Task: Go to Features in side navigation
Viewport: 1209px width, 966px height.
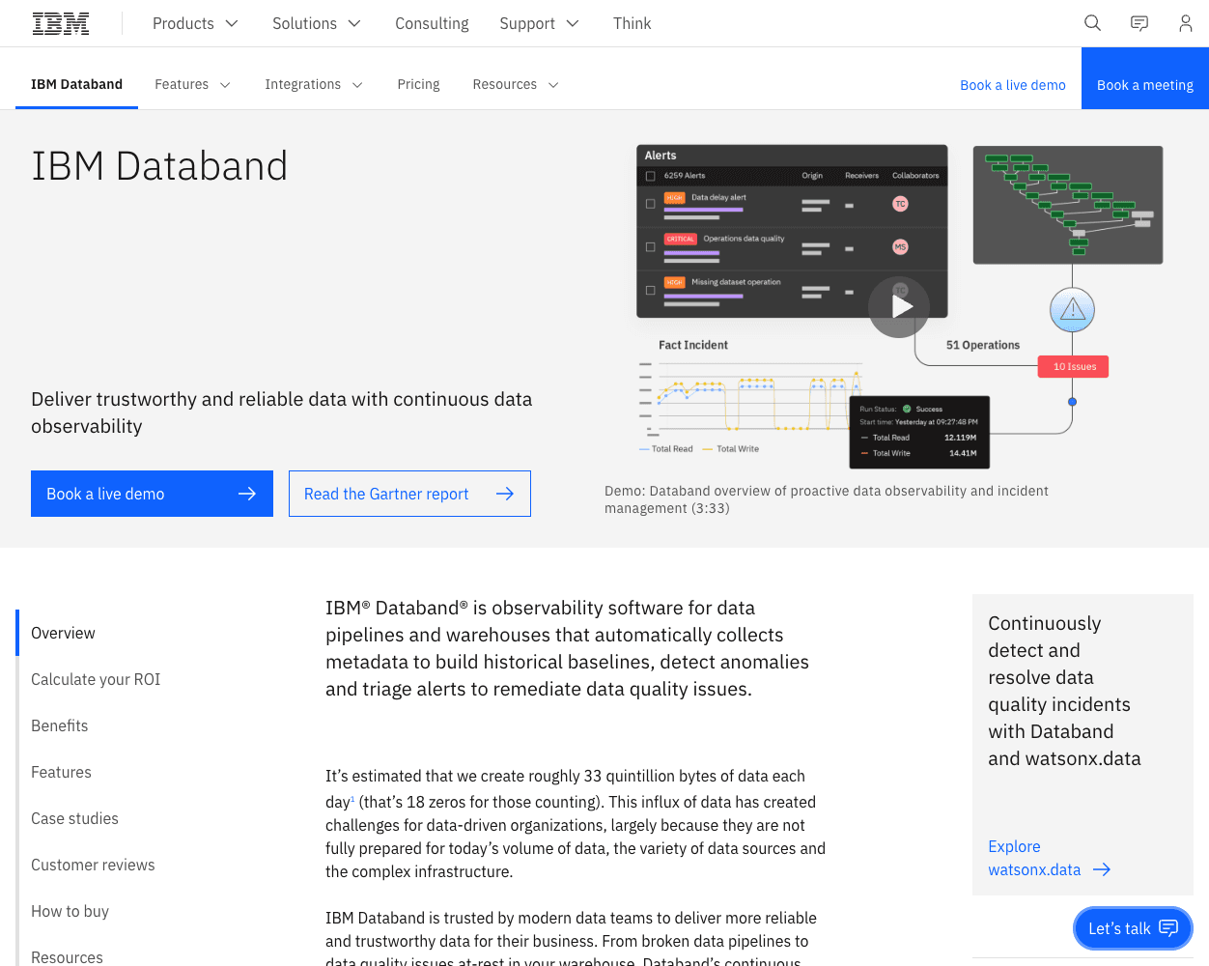Action: (x=61, y=772)
